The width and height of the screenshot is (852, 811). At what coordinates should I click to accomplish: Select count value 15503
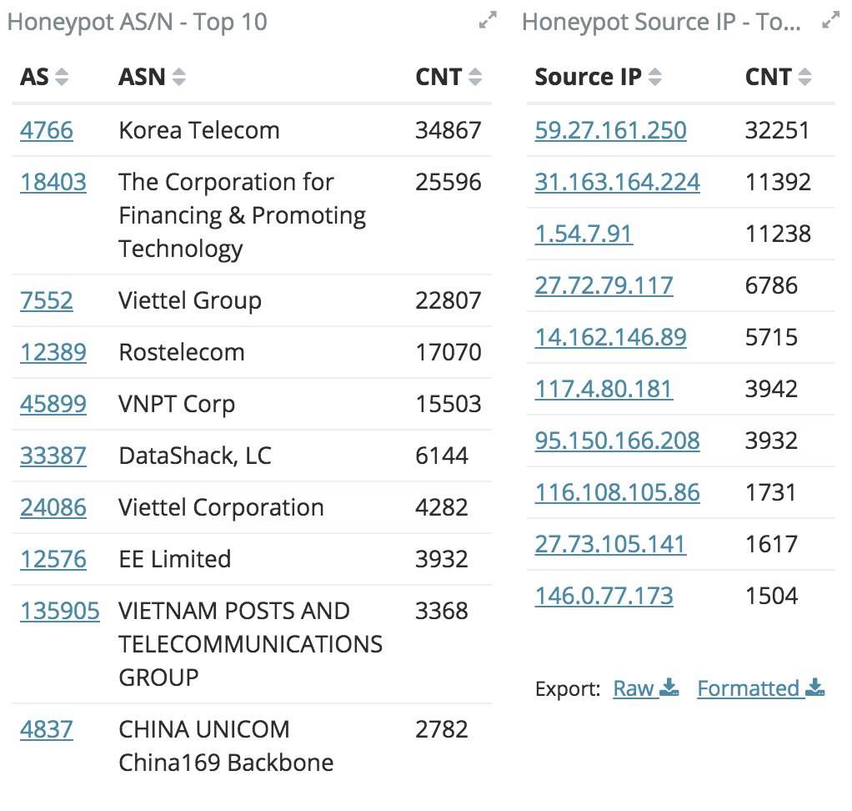click(449, 404)
